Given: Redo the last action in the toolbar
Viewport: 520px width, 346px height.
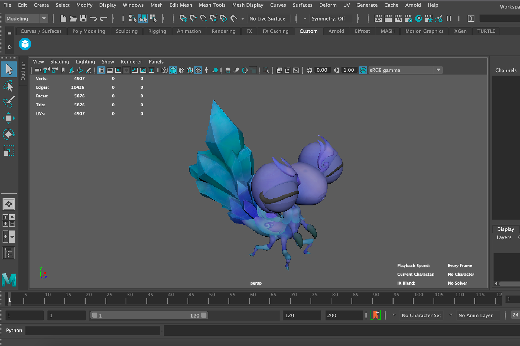Looking at the screenshot, I should point(103,18).
